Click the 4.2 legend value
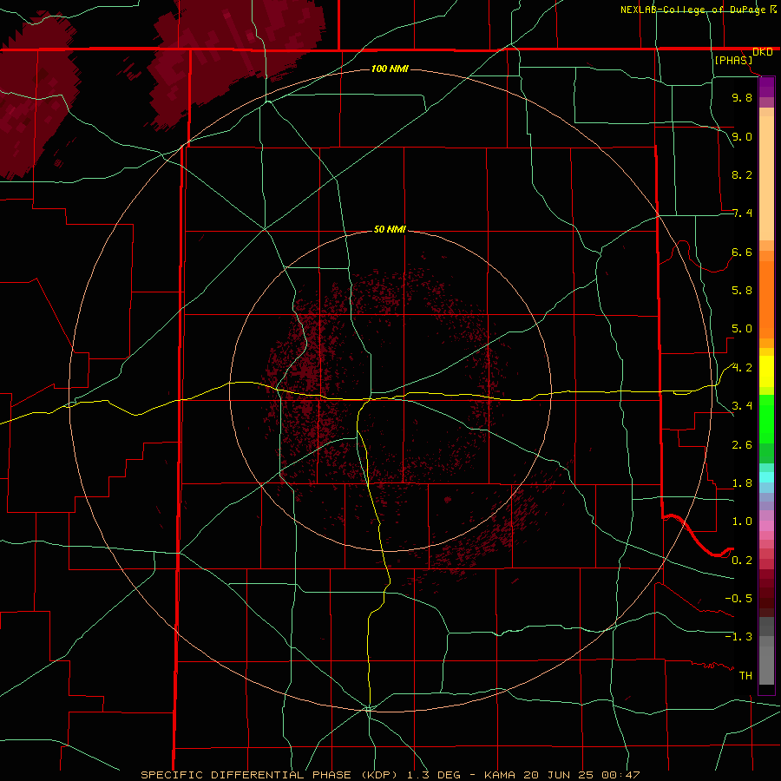 (x=742, y=368)
